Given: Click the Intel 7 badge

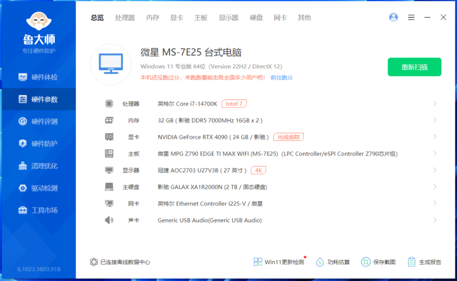Looking at the screenshot, I should 234,104.
